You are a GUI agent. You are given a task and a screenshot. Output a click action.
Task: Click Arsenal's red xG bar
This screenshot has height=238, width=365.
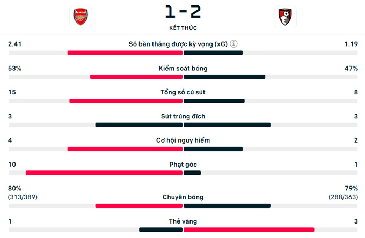coord(125,53)
